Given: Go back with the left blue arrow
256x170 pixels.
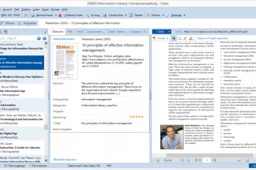Looking at the screenshot, I should [39, 38].
